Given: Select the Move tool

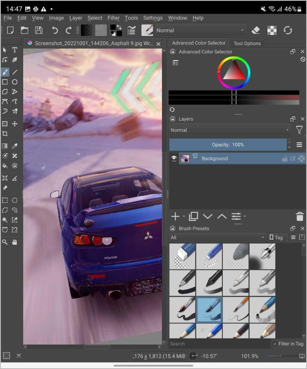Looking at the screenshot, I should pyautogui.click(x=15, y=124).
